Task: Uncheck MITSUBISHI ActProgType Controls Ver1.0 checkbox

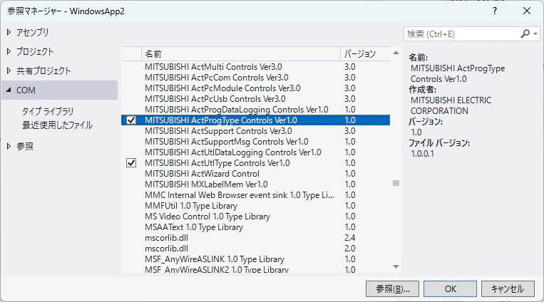Action: point(131,120)
